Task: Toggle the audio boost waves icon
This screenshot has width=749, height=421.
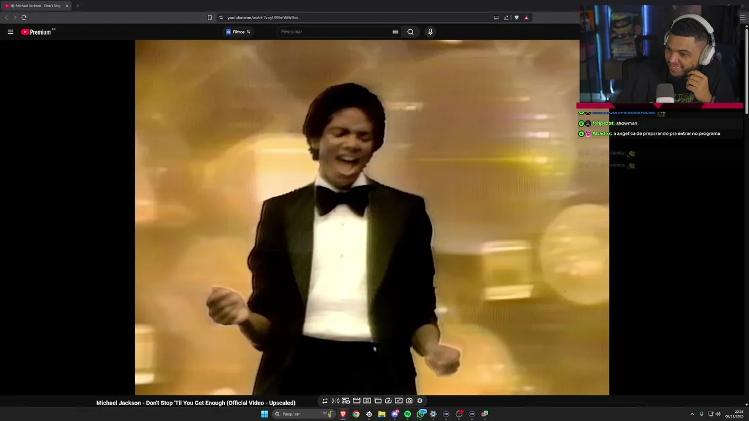Action: coord(335,401)
